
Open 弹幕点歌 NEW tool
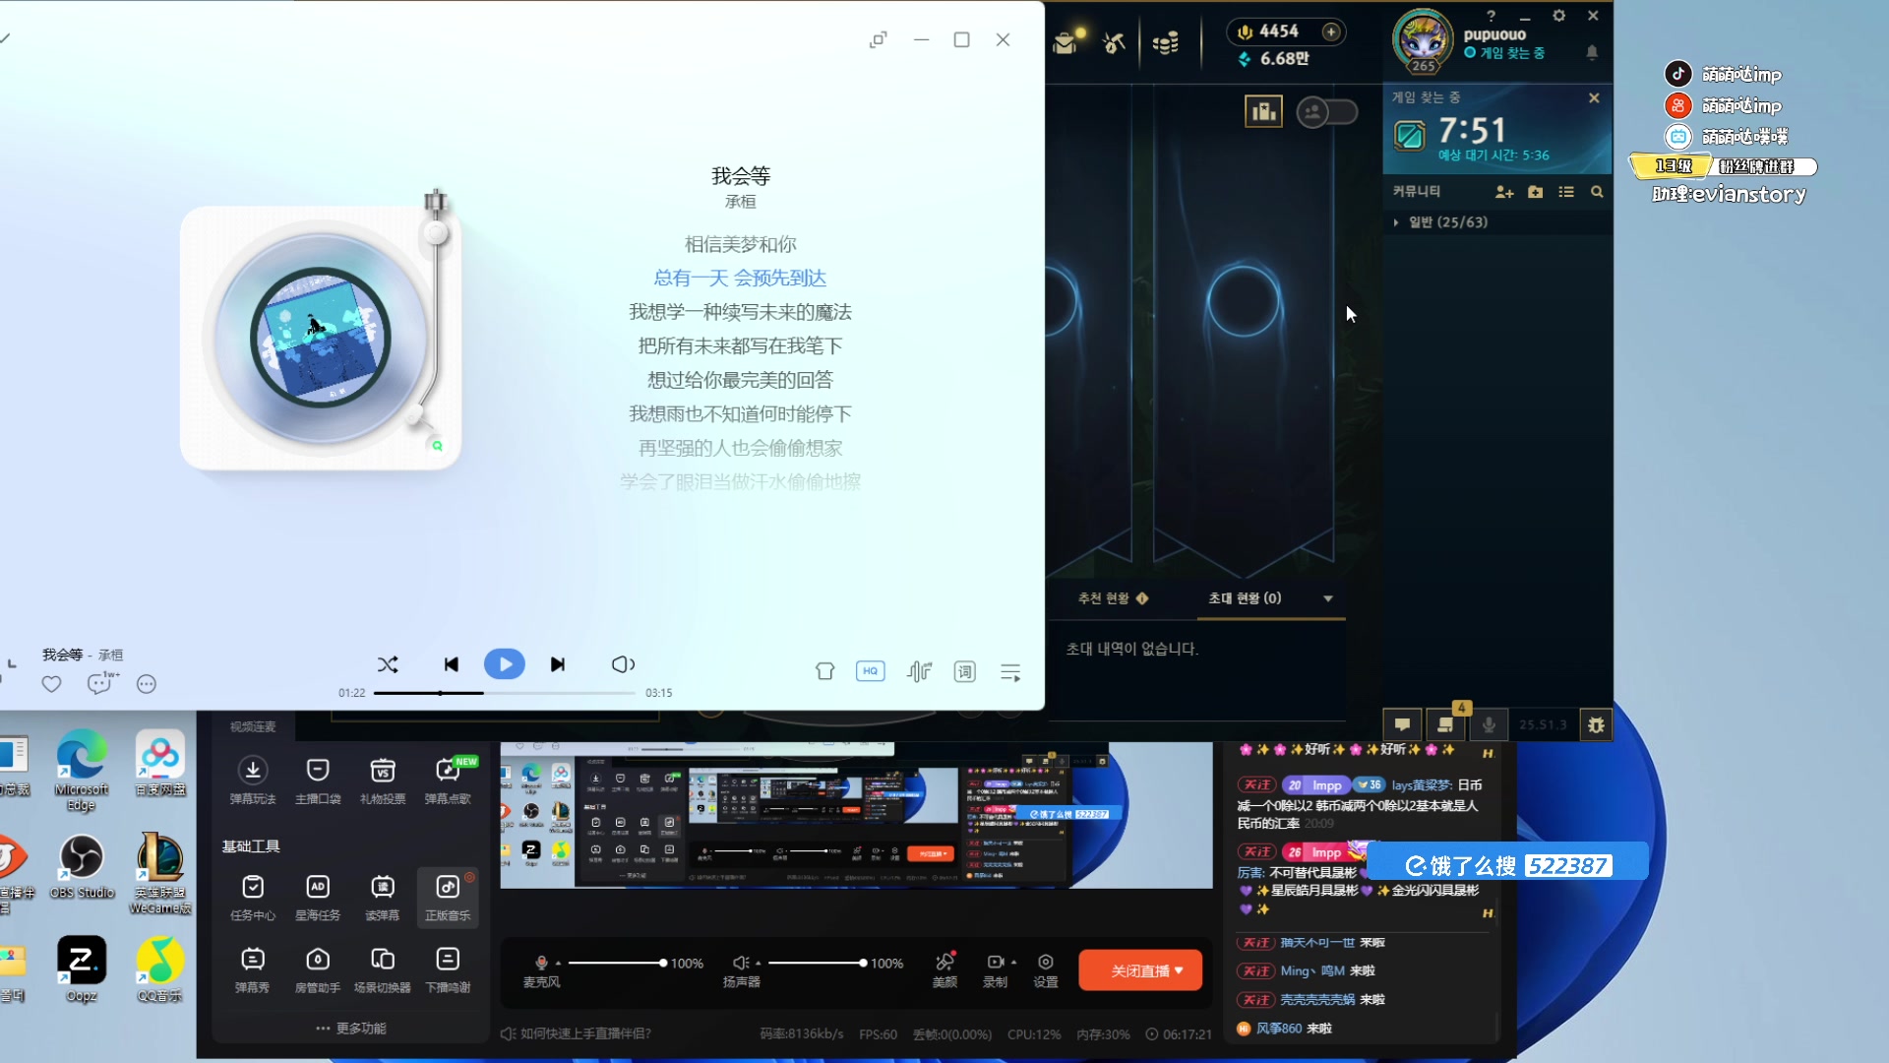[x=448, y=781]
